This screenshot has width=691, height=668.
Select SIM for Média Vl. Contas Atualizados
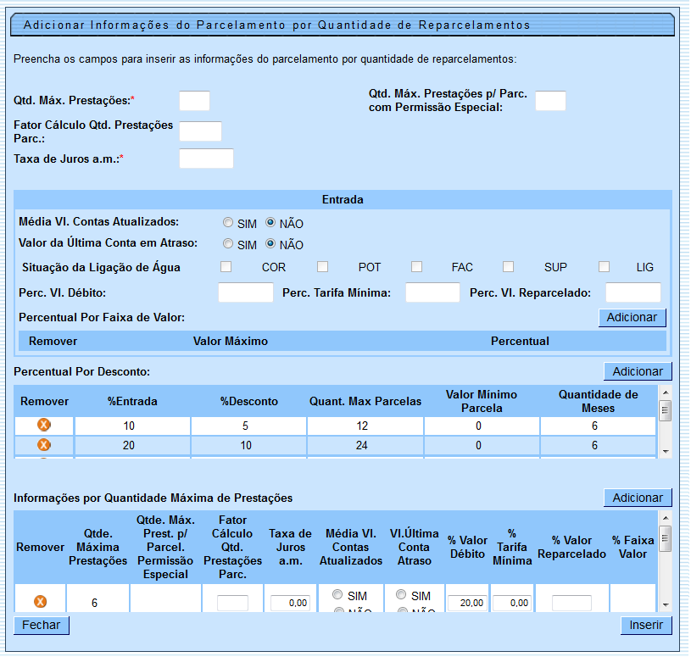click(228, 223)
